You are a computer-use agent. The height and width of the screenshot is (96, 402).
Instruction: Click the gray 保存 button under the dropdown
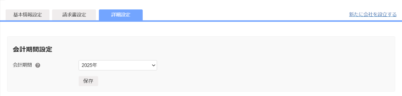[x=88, y=81]
